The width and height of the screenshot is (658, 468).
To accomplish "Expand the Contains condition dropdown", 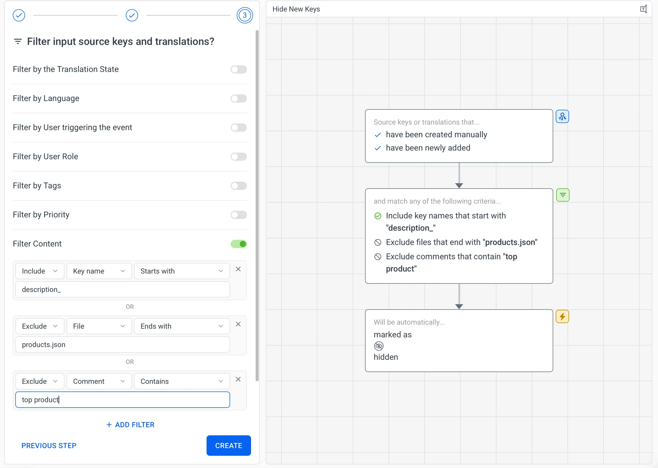I will pyautogui.click(x=182, y=381).
